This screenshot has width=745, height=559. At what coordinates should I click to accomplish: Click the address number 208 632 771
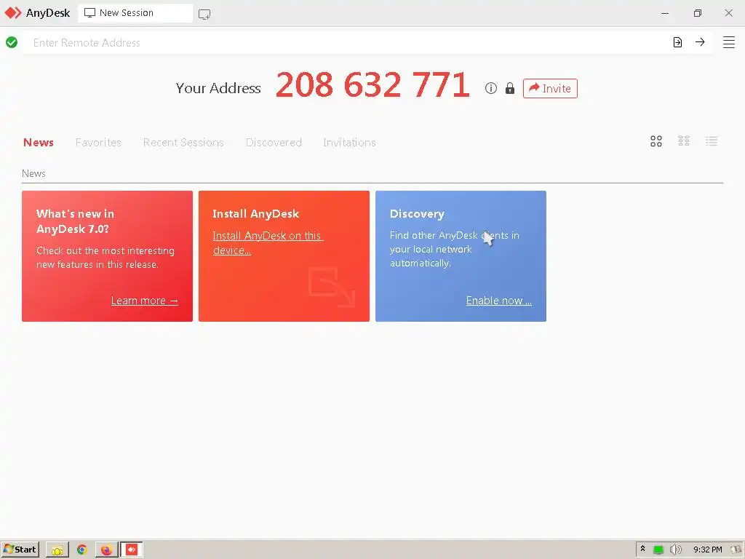point(373,86)
